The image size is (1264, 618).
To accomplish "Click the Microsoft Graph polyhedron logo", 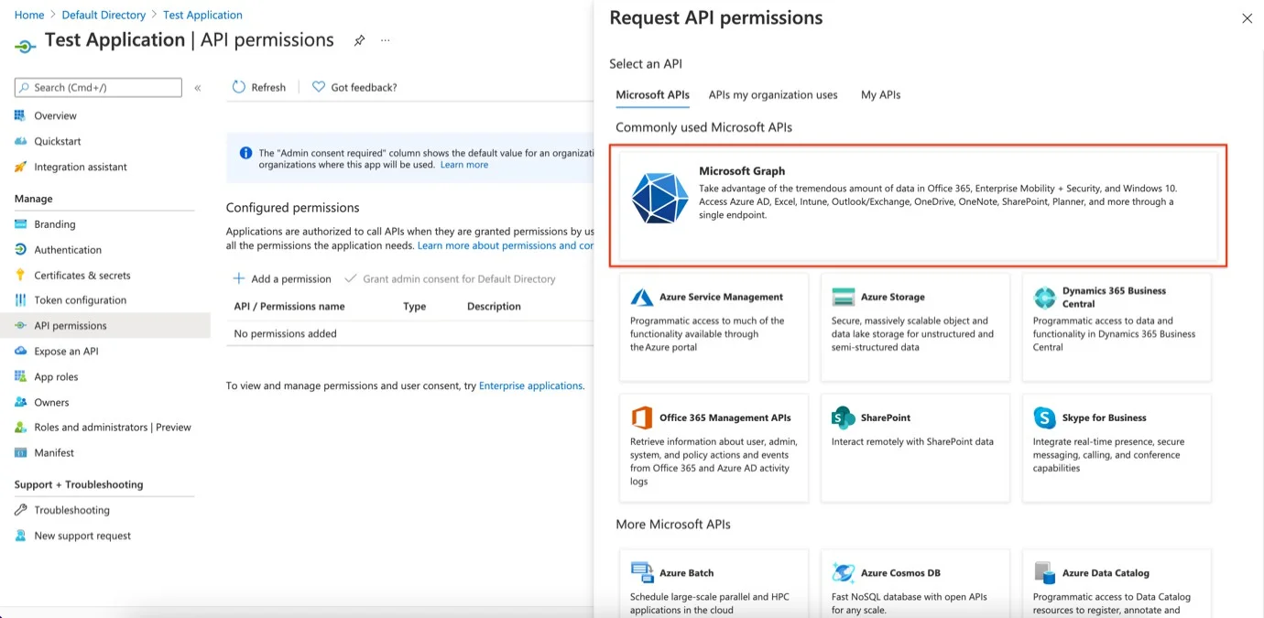I will (659, 198).
